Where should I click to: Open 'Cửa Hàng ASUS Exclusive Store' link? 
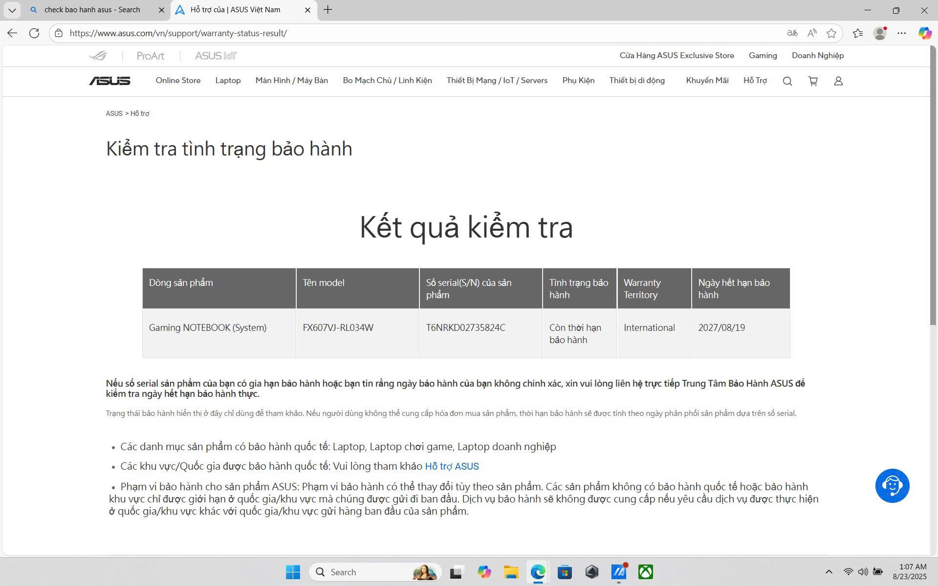tap(676, 56)
